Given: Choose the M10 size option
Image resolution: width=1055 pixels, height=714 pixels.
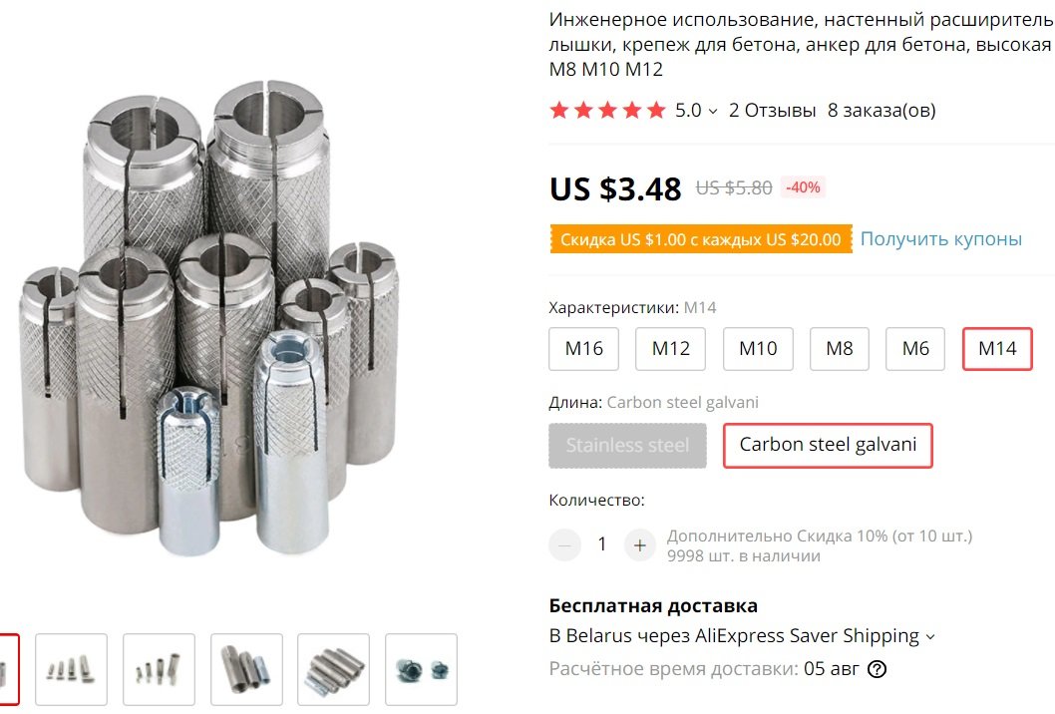Looking at the screenshot, I should 758,349.
